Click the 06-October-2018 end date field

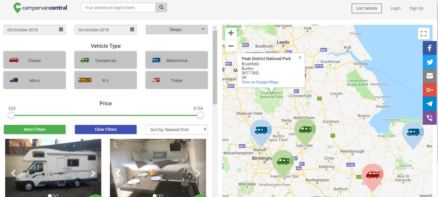click(x=106, y=30)
